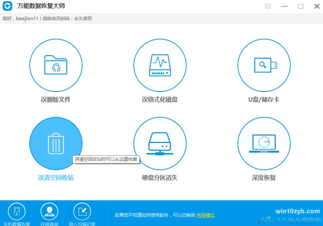Image resolution: width=323 pixels, height=226 pixels.
Task: Select the 硬盘分区消失 text label
Action: coord(160,178)
